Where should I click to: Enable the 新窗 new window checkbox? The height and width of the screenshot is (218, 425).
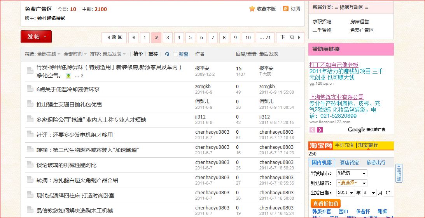175,54
